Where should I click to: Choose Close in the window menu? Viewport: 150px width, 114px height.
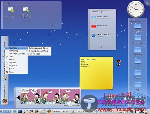coord(16,72)
